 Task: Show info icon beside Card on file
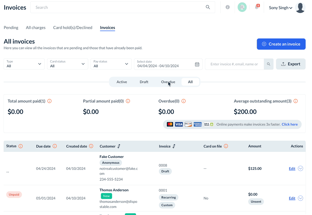pyautogui.click(x=226, y=146)
